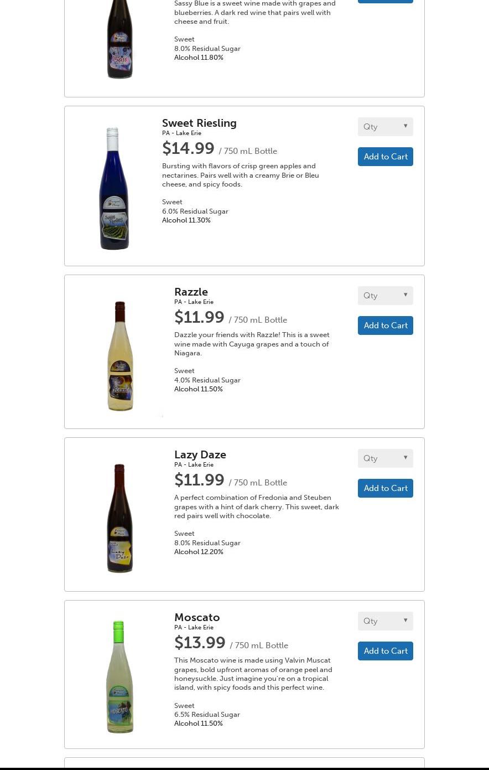489x770 pixels.
Task: Click the $13.99 Moscato price
Action: pyautogui.click(x=200, y=643)
